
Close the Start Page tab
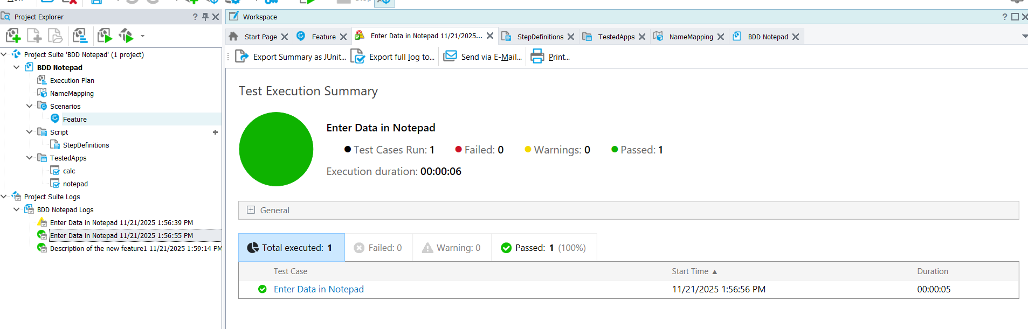click(x=285, y=37)
